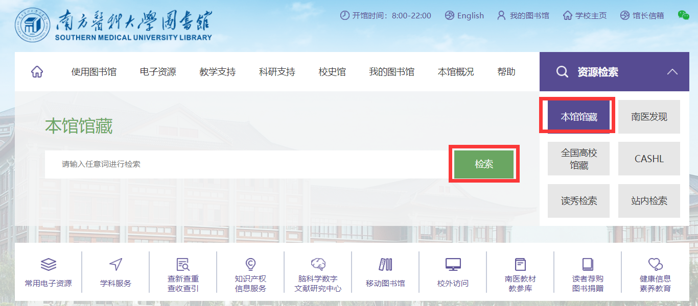This screenshot has width=698, height=306.
Task: Click the 开馆时间：8:00-22:00 text
Action: (x=392, y=15)
